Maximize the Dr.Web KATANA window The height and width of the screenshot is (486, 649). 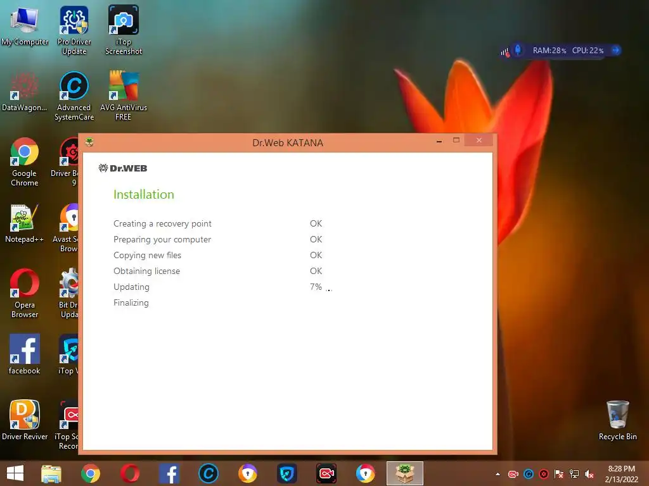click(x=456, y=140)
